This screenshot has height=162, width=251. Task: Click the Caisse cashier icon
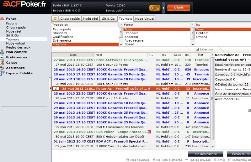pos(2,63)
